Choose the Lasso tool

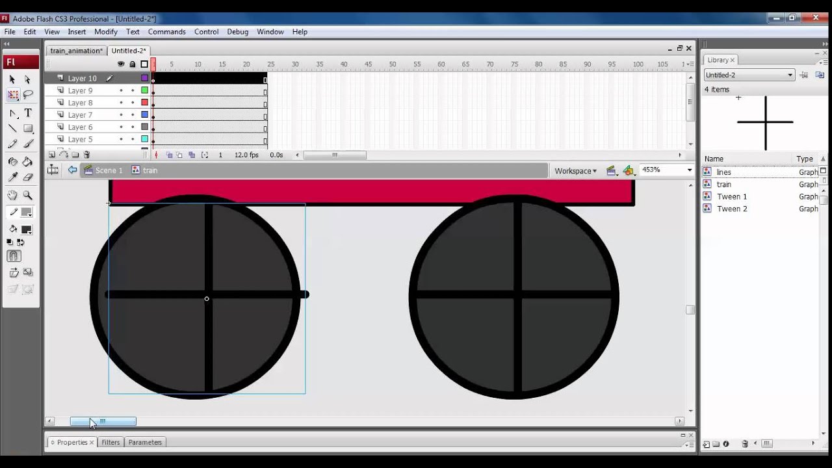tap(28, 96)
